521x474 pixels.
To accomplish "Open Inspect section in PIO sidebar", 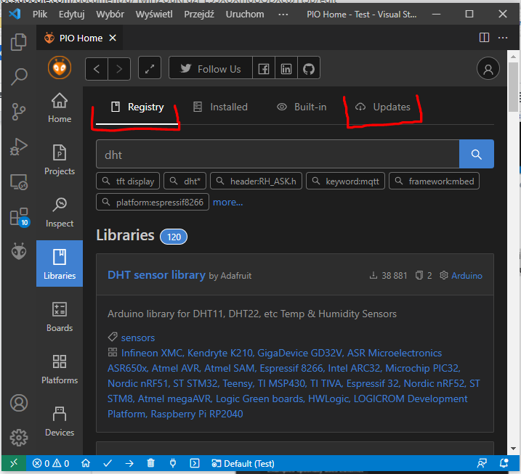I will pyautogui.click(x=60, y=212).
